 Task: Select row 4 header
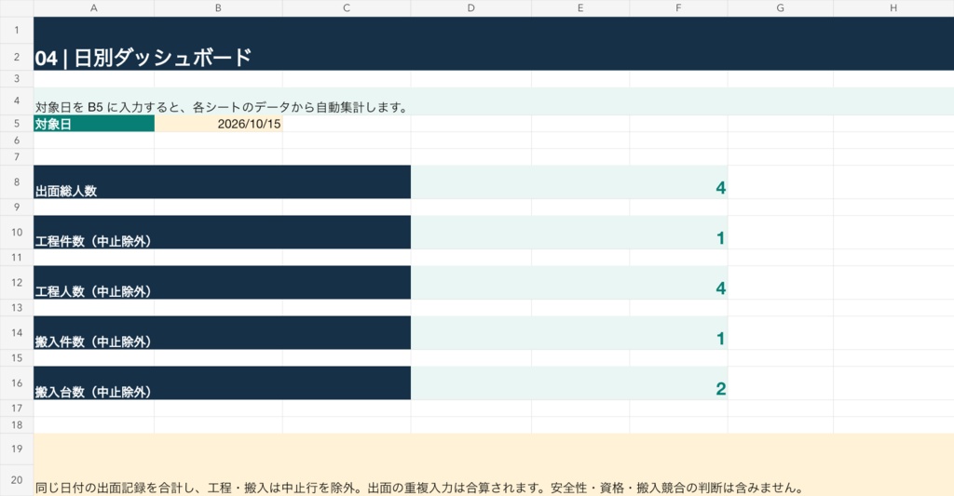17,101
